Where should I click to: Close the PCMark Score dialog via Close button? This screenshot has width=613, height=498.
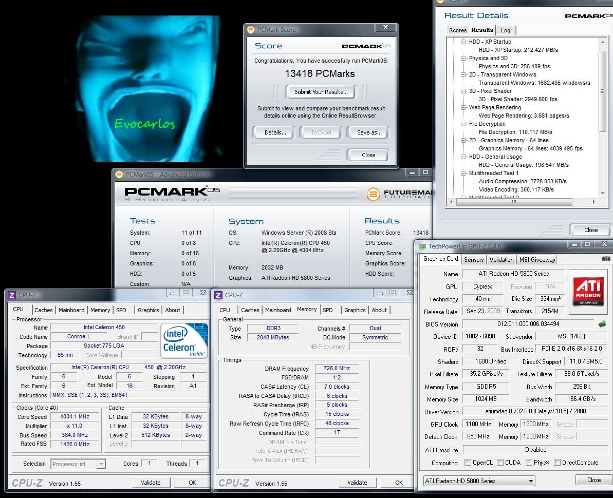coord(368,155)
